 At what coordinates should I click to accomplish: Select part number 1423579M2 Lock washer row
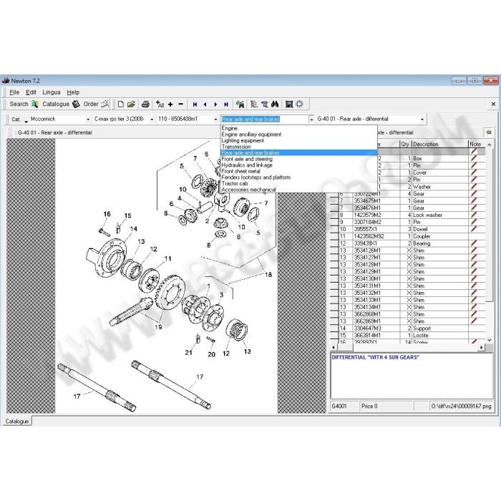[x=408, y=215]
